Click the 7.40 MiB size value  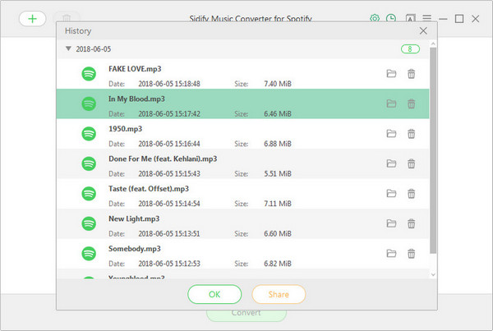pyautogui.click(x=278, y=84)
